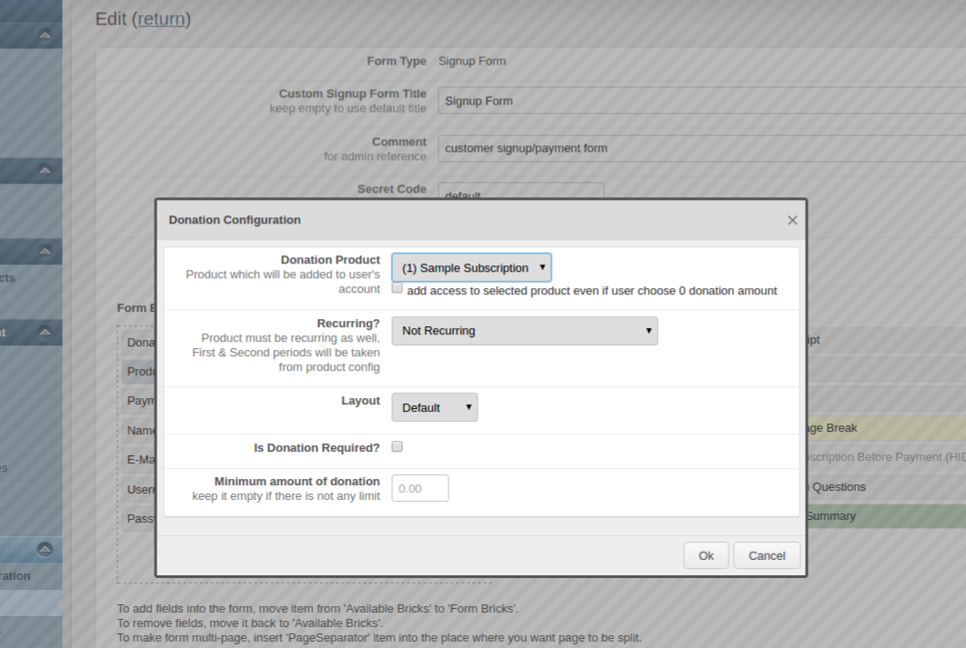Collapse the topmost sidebar section arrow

[45, 35]
